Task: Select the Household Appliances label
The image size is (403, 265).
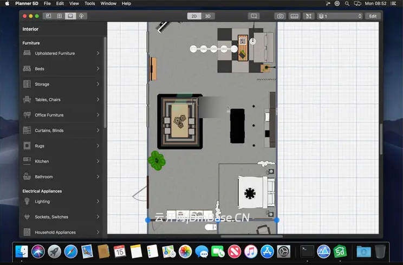Action: tap(55, 232)
